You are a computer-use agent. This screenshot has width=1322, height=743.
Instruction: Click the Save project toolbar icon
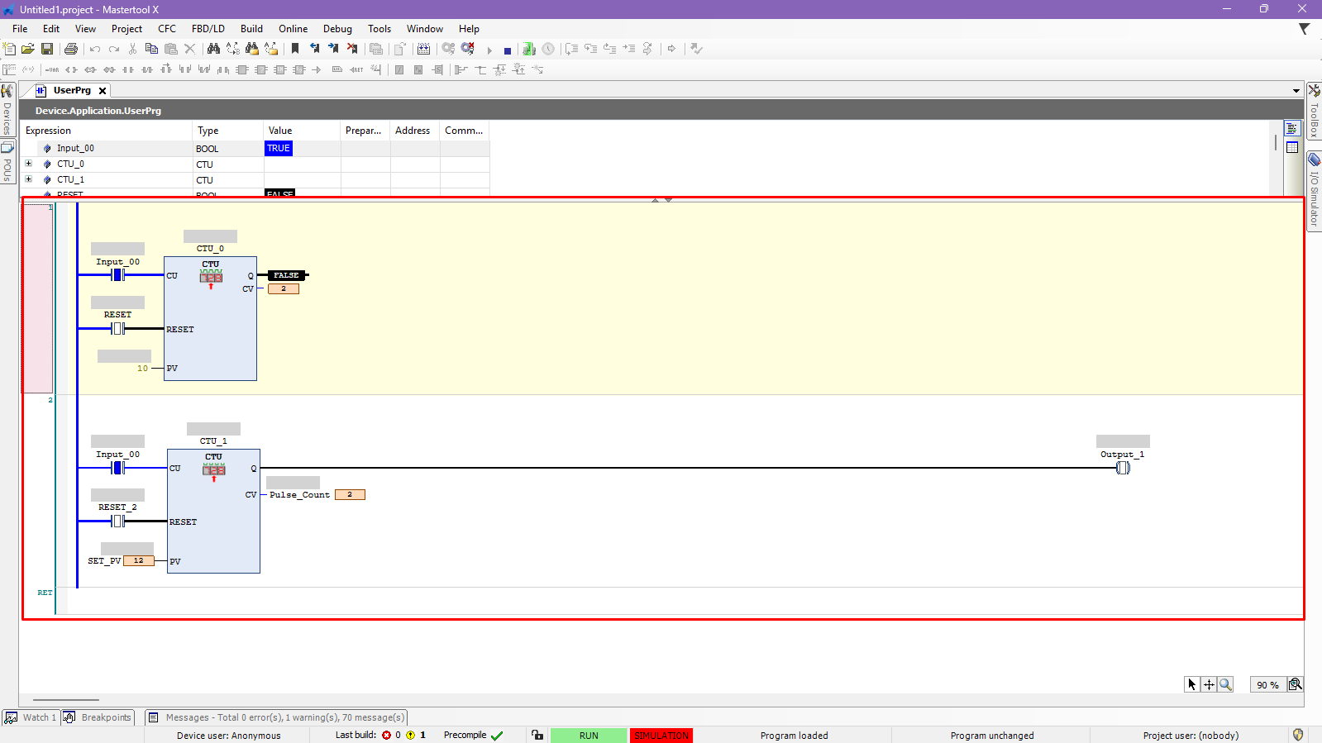47,50
